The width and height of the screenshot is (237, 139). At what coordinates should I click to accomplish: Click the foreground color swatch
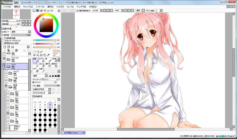click(55, 52)
